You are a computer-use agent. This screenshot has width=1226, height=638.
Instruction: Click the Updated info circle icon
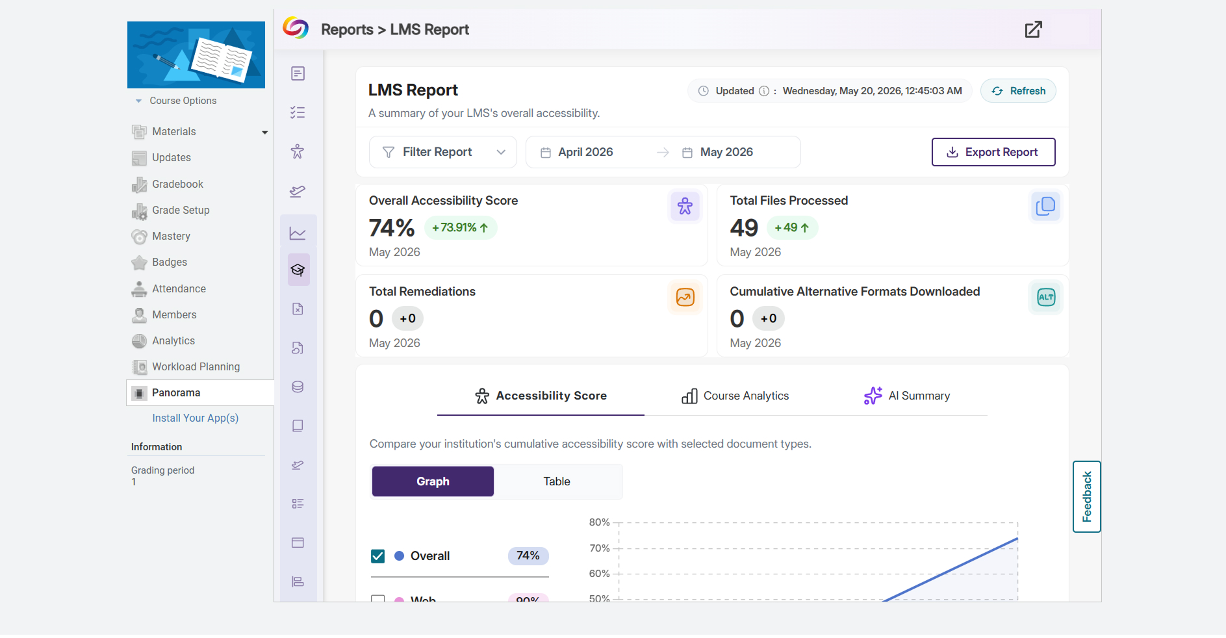tap(764, 91)
